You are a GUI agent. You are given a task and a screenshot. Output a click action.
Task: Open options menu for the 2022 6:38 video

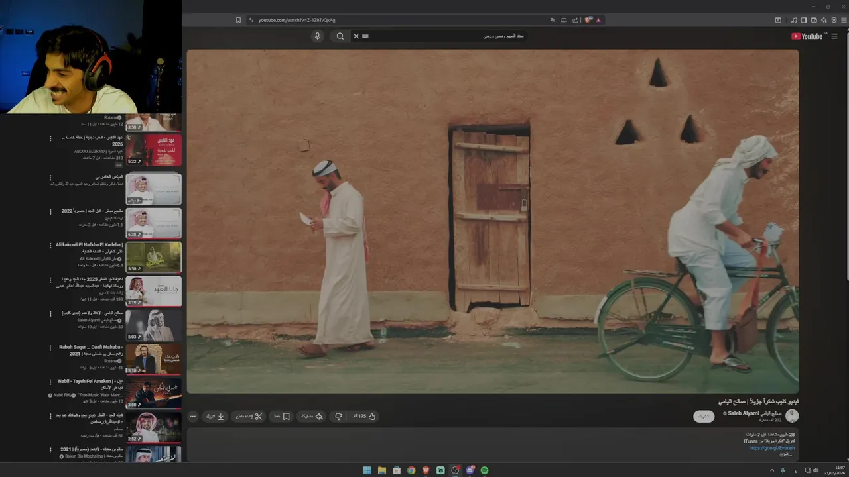pos(50,211)
